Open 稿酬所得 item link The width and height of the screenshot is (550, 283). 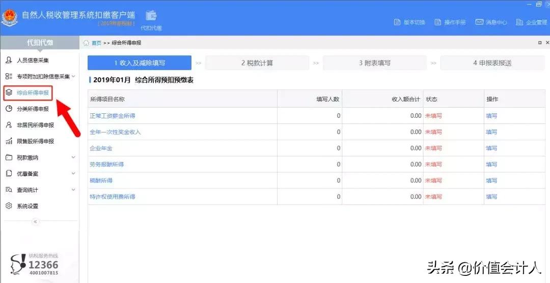pyautogui.click(x=101, y=180)
